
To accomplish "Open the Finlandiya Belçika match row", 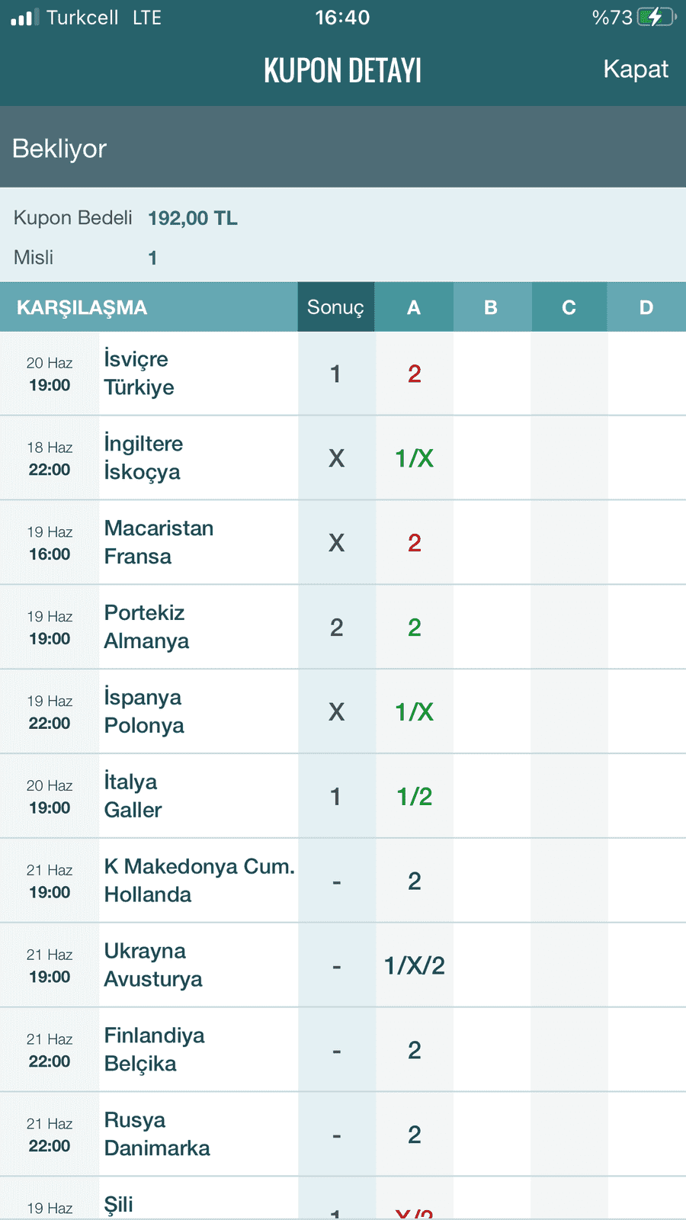I will pos(343,1050).
